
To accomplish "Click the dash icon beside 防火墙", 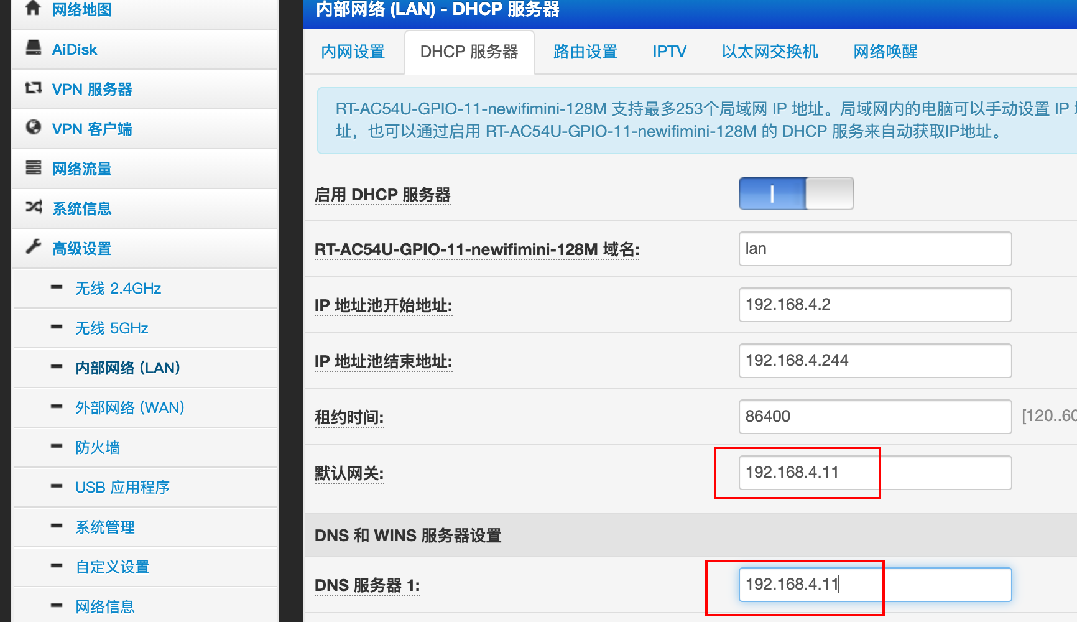I will point(57,447).
